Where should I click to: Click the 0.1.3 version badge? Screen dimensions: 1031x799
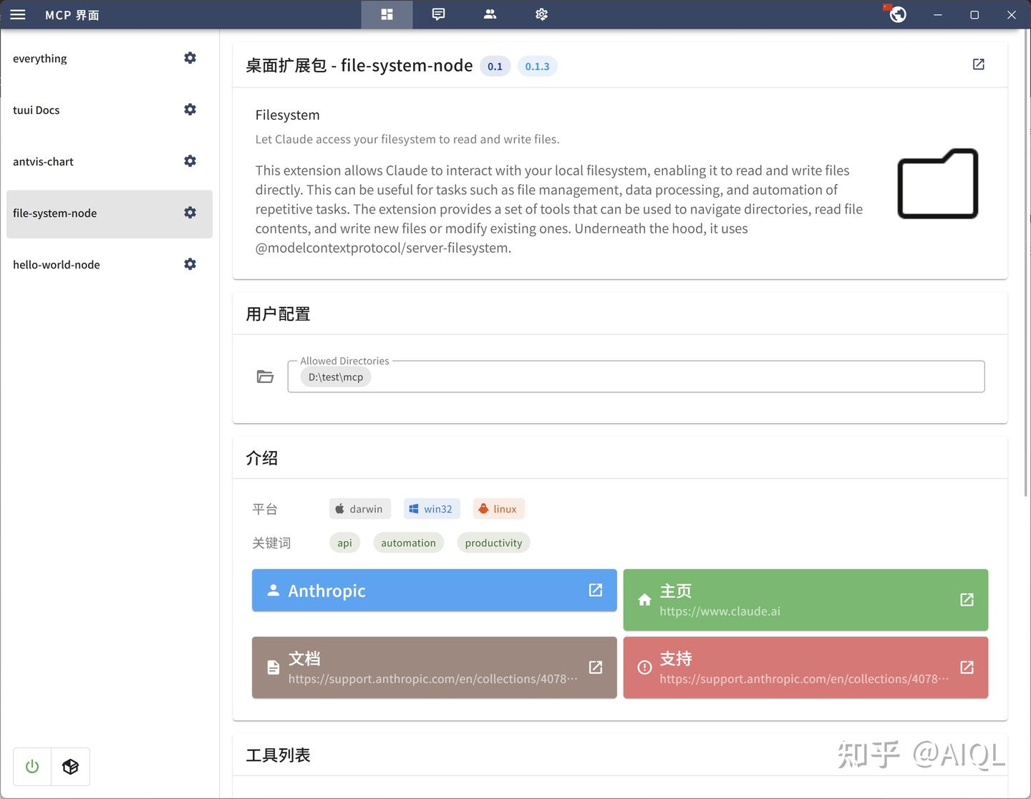point(537,67)
